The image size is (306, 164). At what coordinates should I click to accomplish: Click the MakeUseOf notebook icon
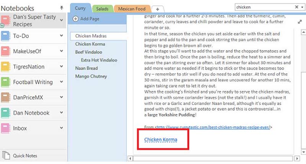coord(6,52)
